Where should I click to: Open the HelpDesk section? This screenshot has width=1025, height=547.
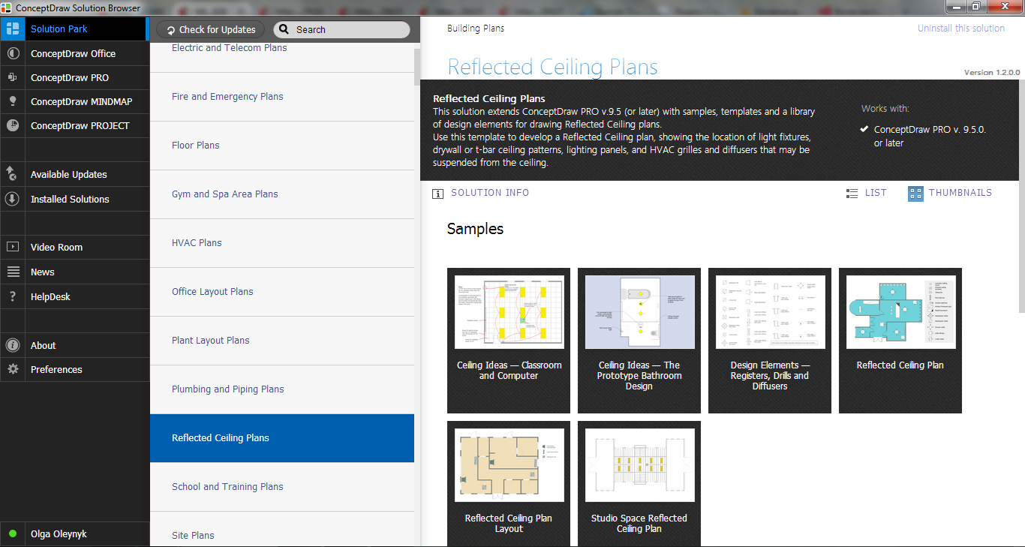coord(50,296)
